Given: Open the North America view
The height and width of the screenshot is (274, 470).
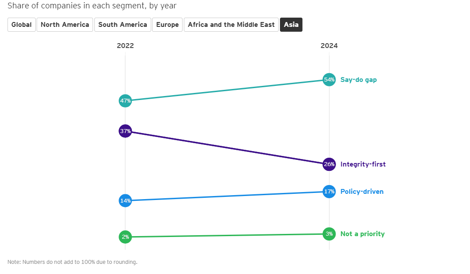Looking at the screenshot, I should [x=64, y=25].
